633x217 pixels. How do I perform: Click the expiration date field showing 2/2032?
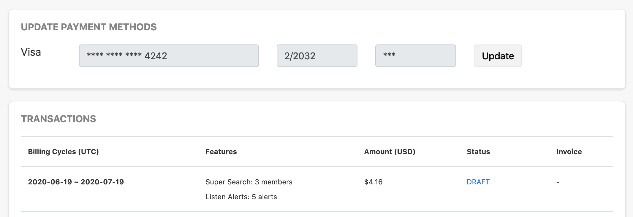(x=317, y=56)
